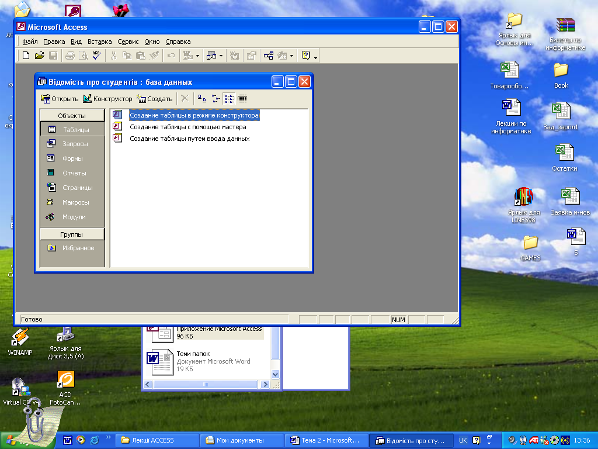Image resolution: width=598 pixels, height=449 pixels.
Task: Click the Объекты header bar
Action: click(72, 116)
